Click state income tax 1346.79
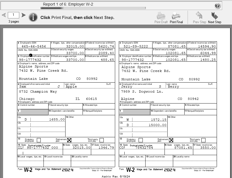This screenshot has width=232, height=178. 106,148
